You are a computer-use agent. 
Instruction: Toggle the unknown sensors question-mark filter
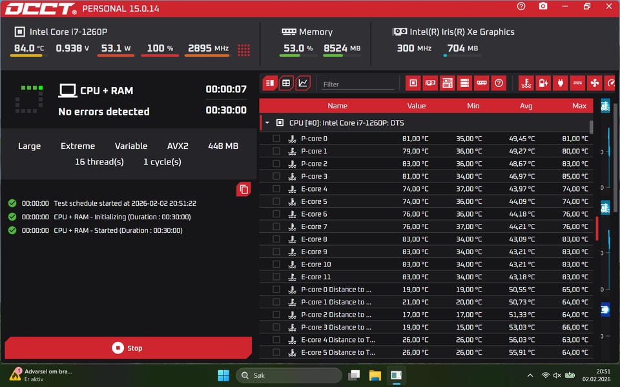(x=499, y=83)
